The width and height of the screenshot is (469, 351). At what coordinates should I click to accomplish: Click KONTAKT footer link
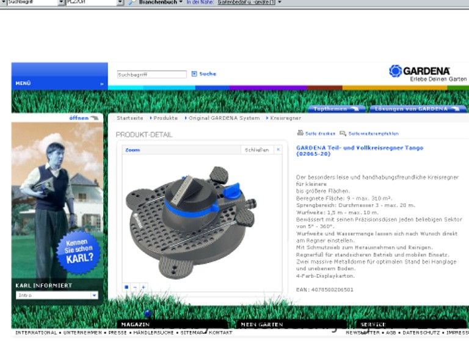pyautogui.click(x=220, y=333)
